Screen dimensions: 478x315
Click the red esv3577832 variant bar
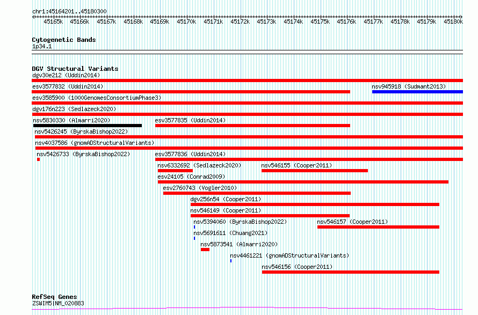tap(191, 92)
